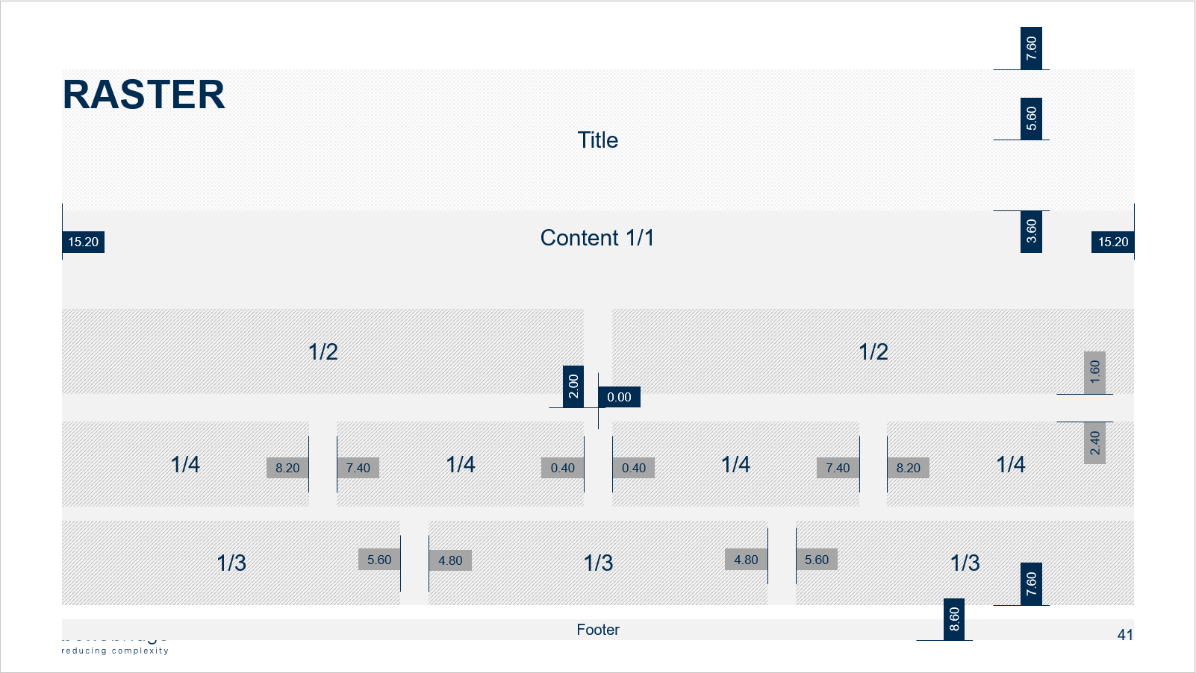Viewport: 1196px width, 673px height.
Task: Select the Title placeholder label
Action: (597, 140)
